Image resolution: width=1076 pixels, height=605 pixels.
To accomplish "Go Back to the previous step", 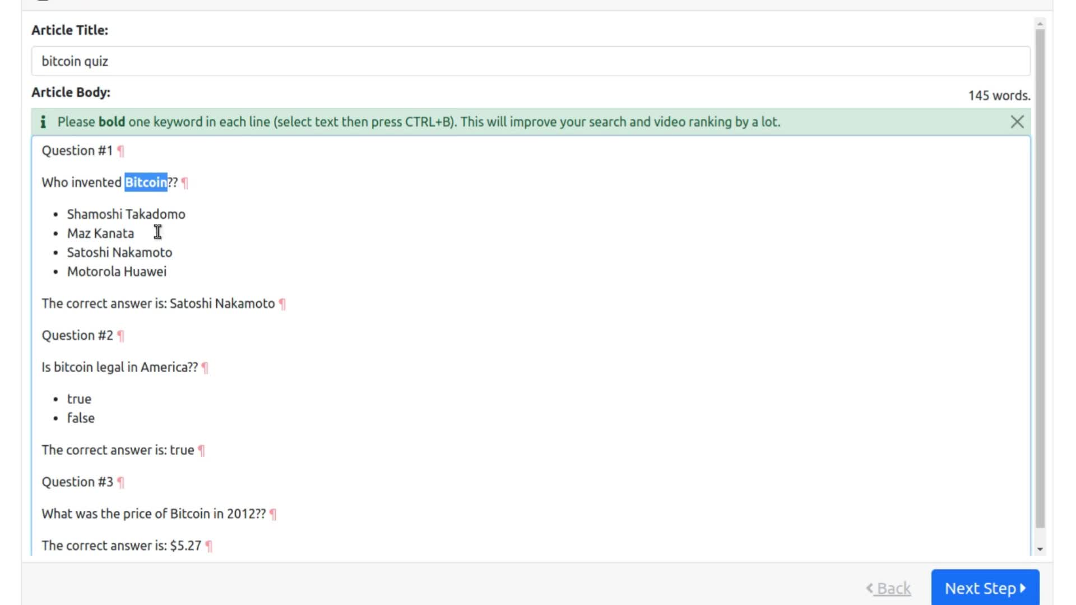I will tap(888, 588).
